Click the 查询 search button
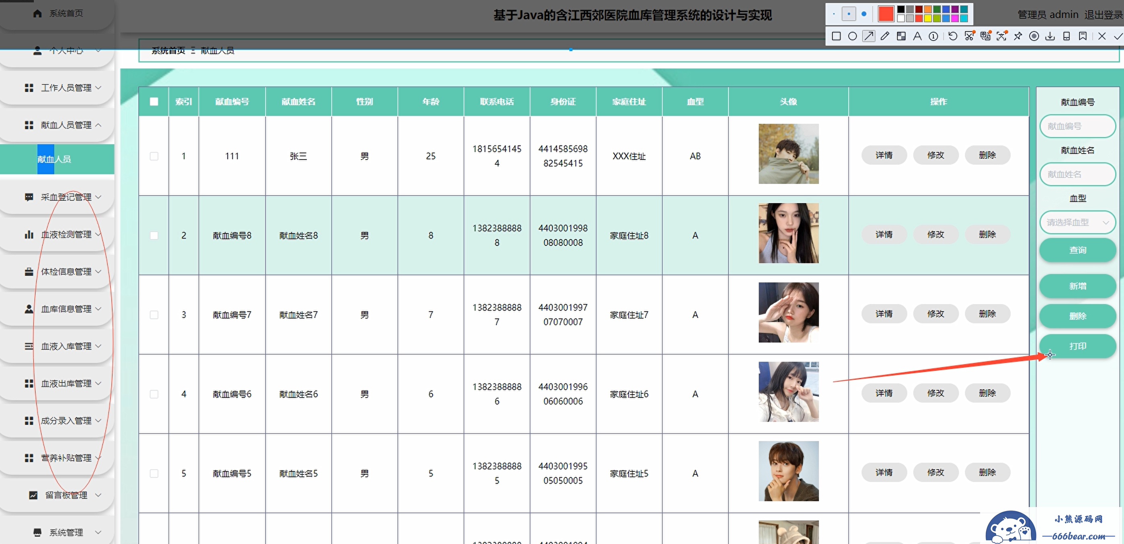1124x544 pixels. (1078, 250)
